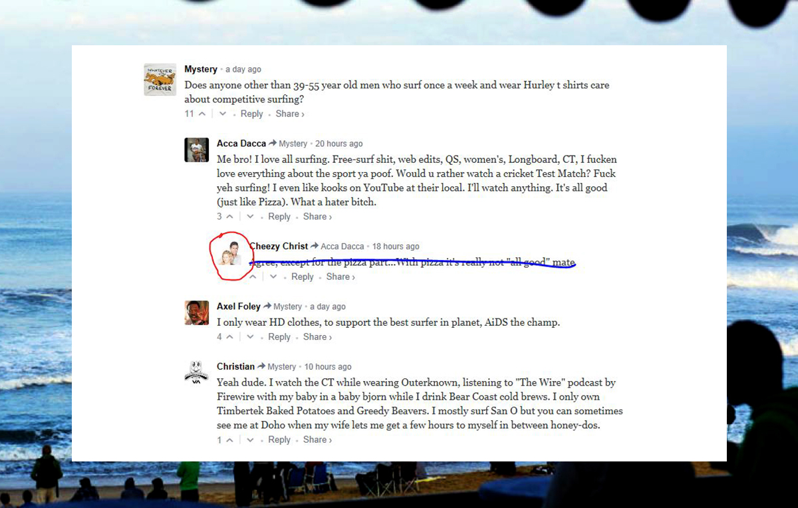The image size is (798, 508).
Task: Reply to Axel Foley's comment
Action: click(x=279, y=337)
